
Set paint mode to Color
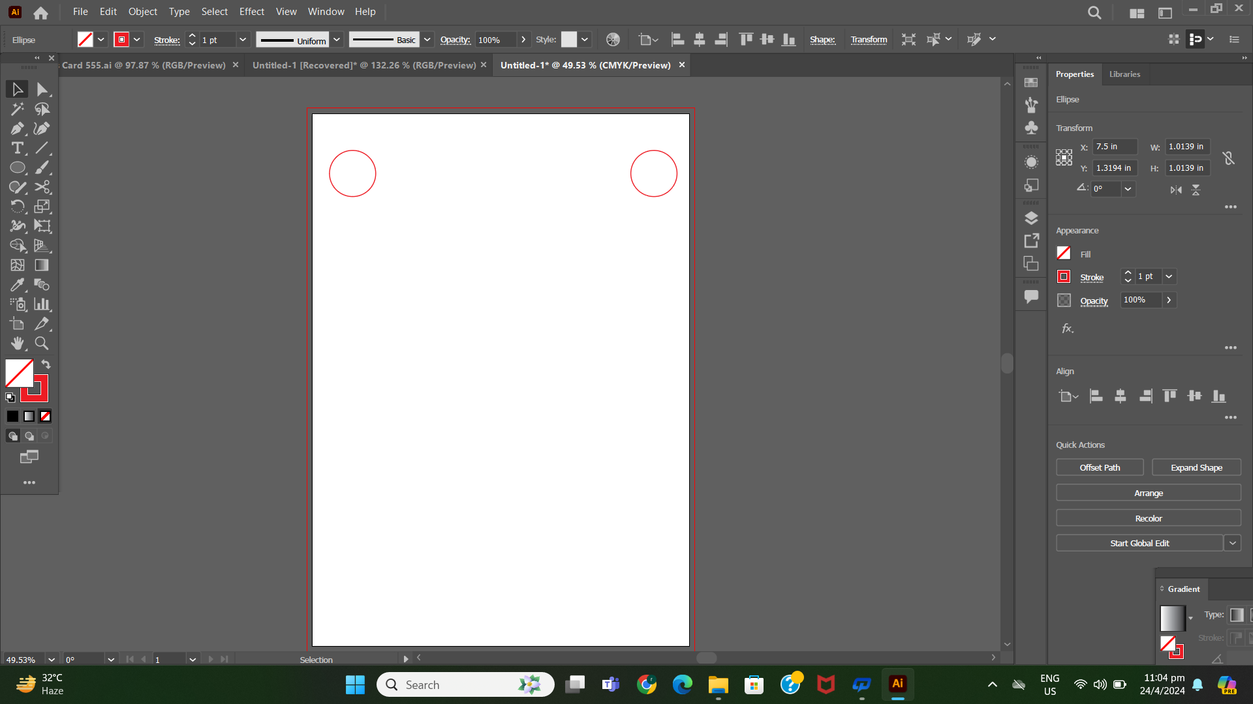pyautogui.click(x=12, y=416)
